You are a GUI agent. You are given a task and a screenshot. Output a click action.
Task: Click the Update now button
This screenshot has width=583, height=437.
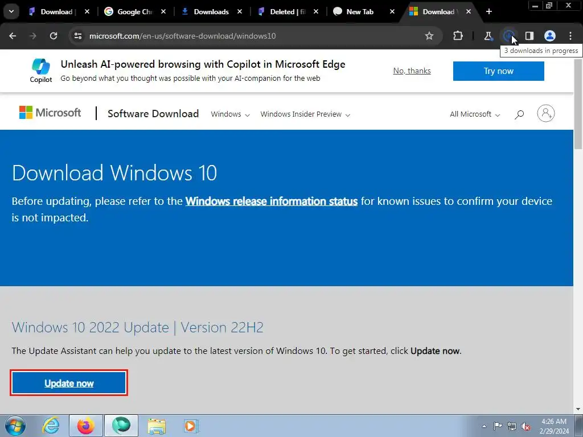[69, 383]
